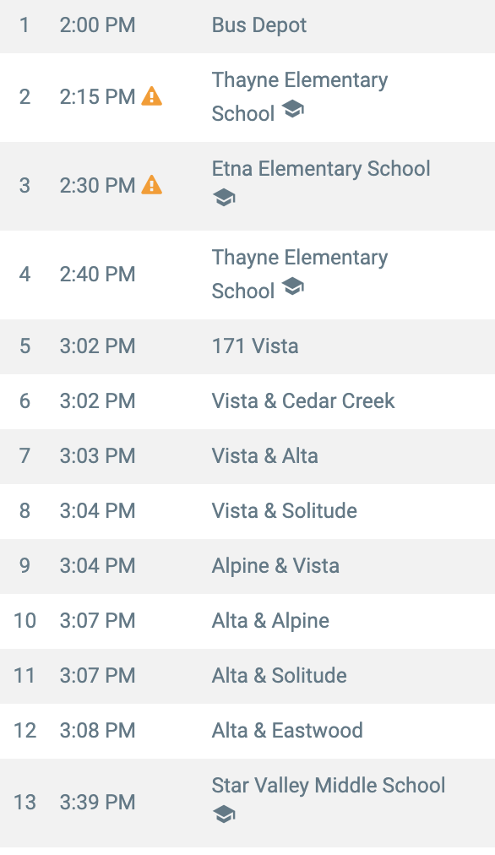Select Vista & Cedar Creek stop
Screen dimensions: 495x855
point(247,401)
